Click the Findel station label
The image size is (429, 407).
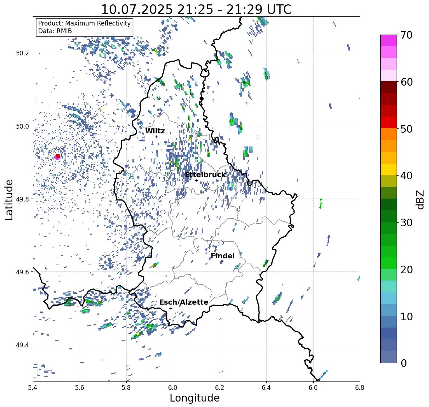click(x=223, y=256)
